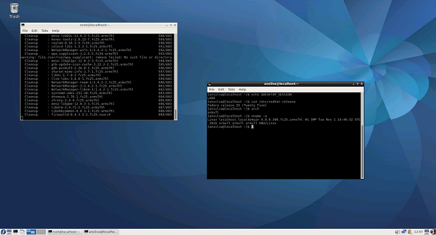Click the 'arch' command line in ansilva terminal
The width and height of the screenshot is (436, 235).
[x=234, y=109]
